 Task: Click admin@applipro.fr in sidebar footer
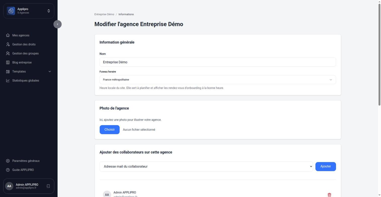coord(26,188)
